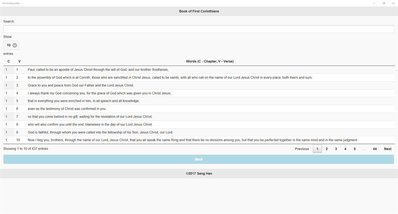
Task: Click the '©2017 Sang Han' footer text
Action: click(199, 173)
